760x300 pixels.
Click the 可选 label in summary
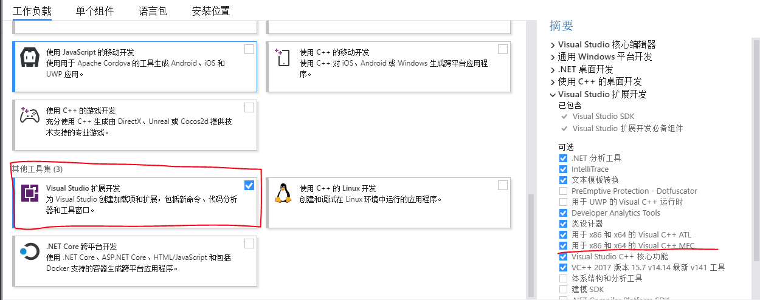tap(566, 147)
